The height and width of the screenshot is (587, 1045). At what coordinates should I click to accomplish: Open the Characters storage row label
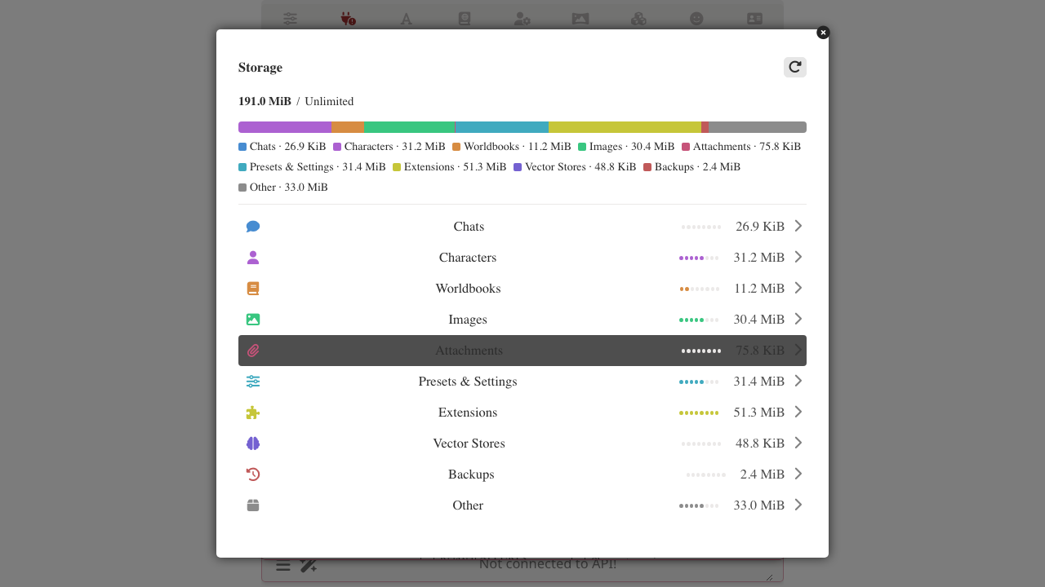tap(468, 258)
